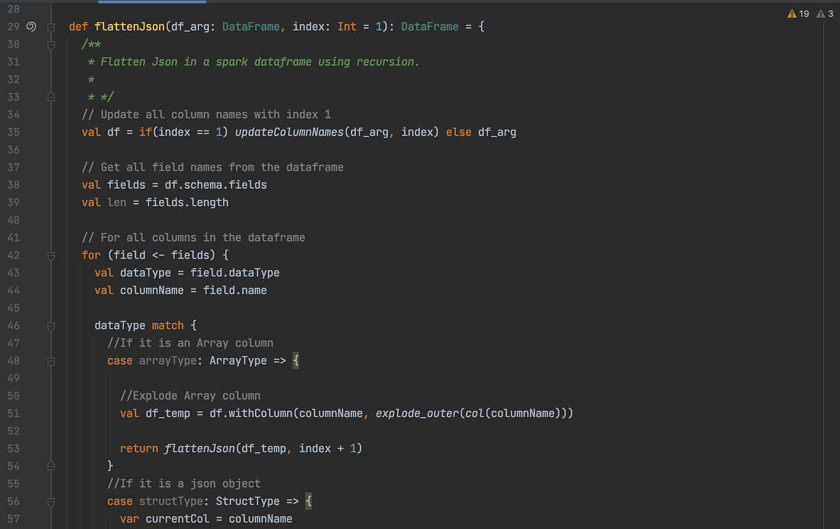Collapse the ArrayType case block at line 48
840x529 pixels.
coord(51,361)
